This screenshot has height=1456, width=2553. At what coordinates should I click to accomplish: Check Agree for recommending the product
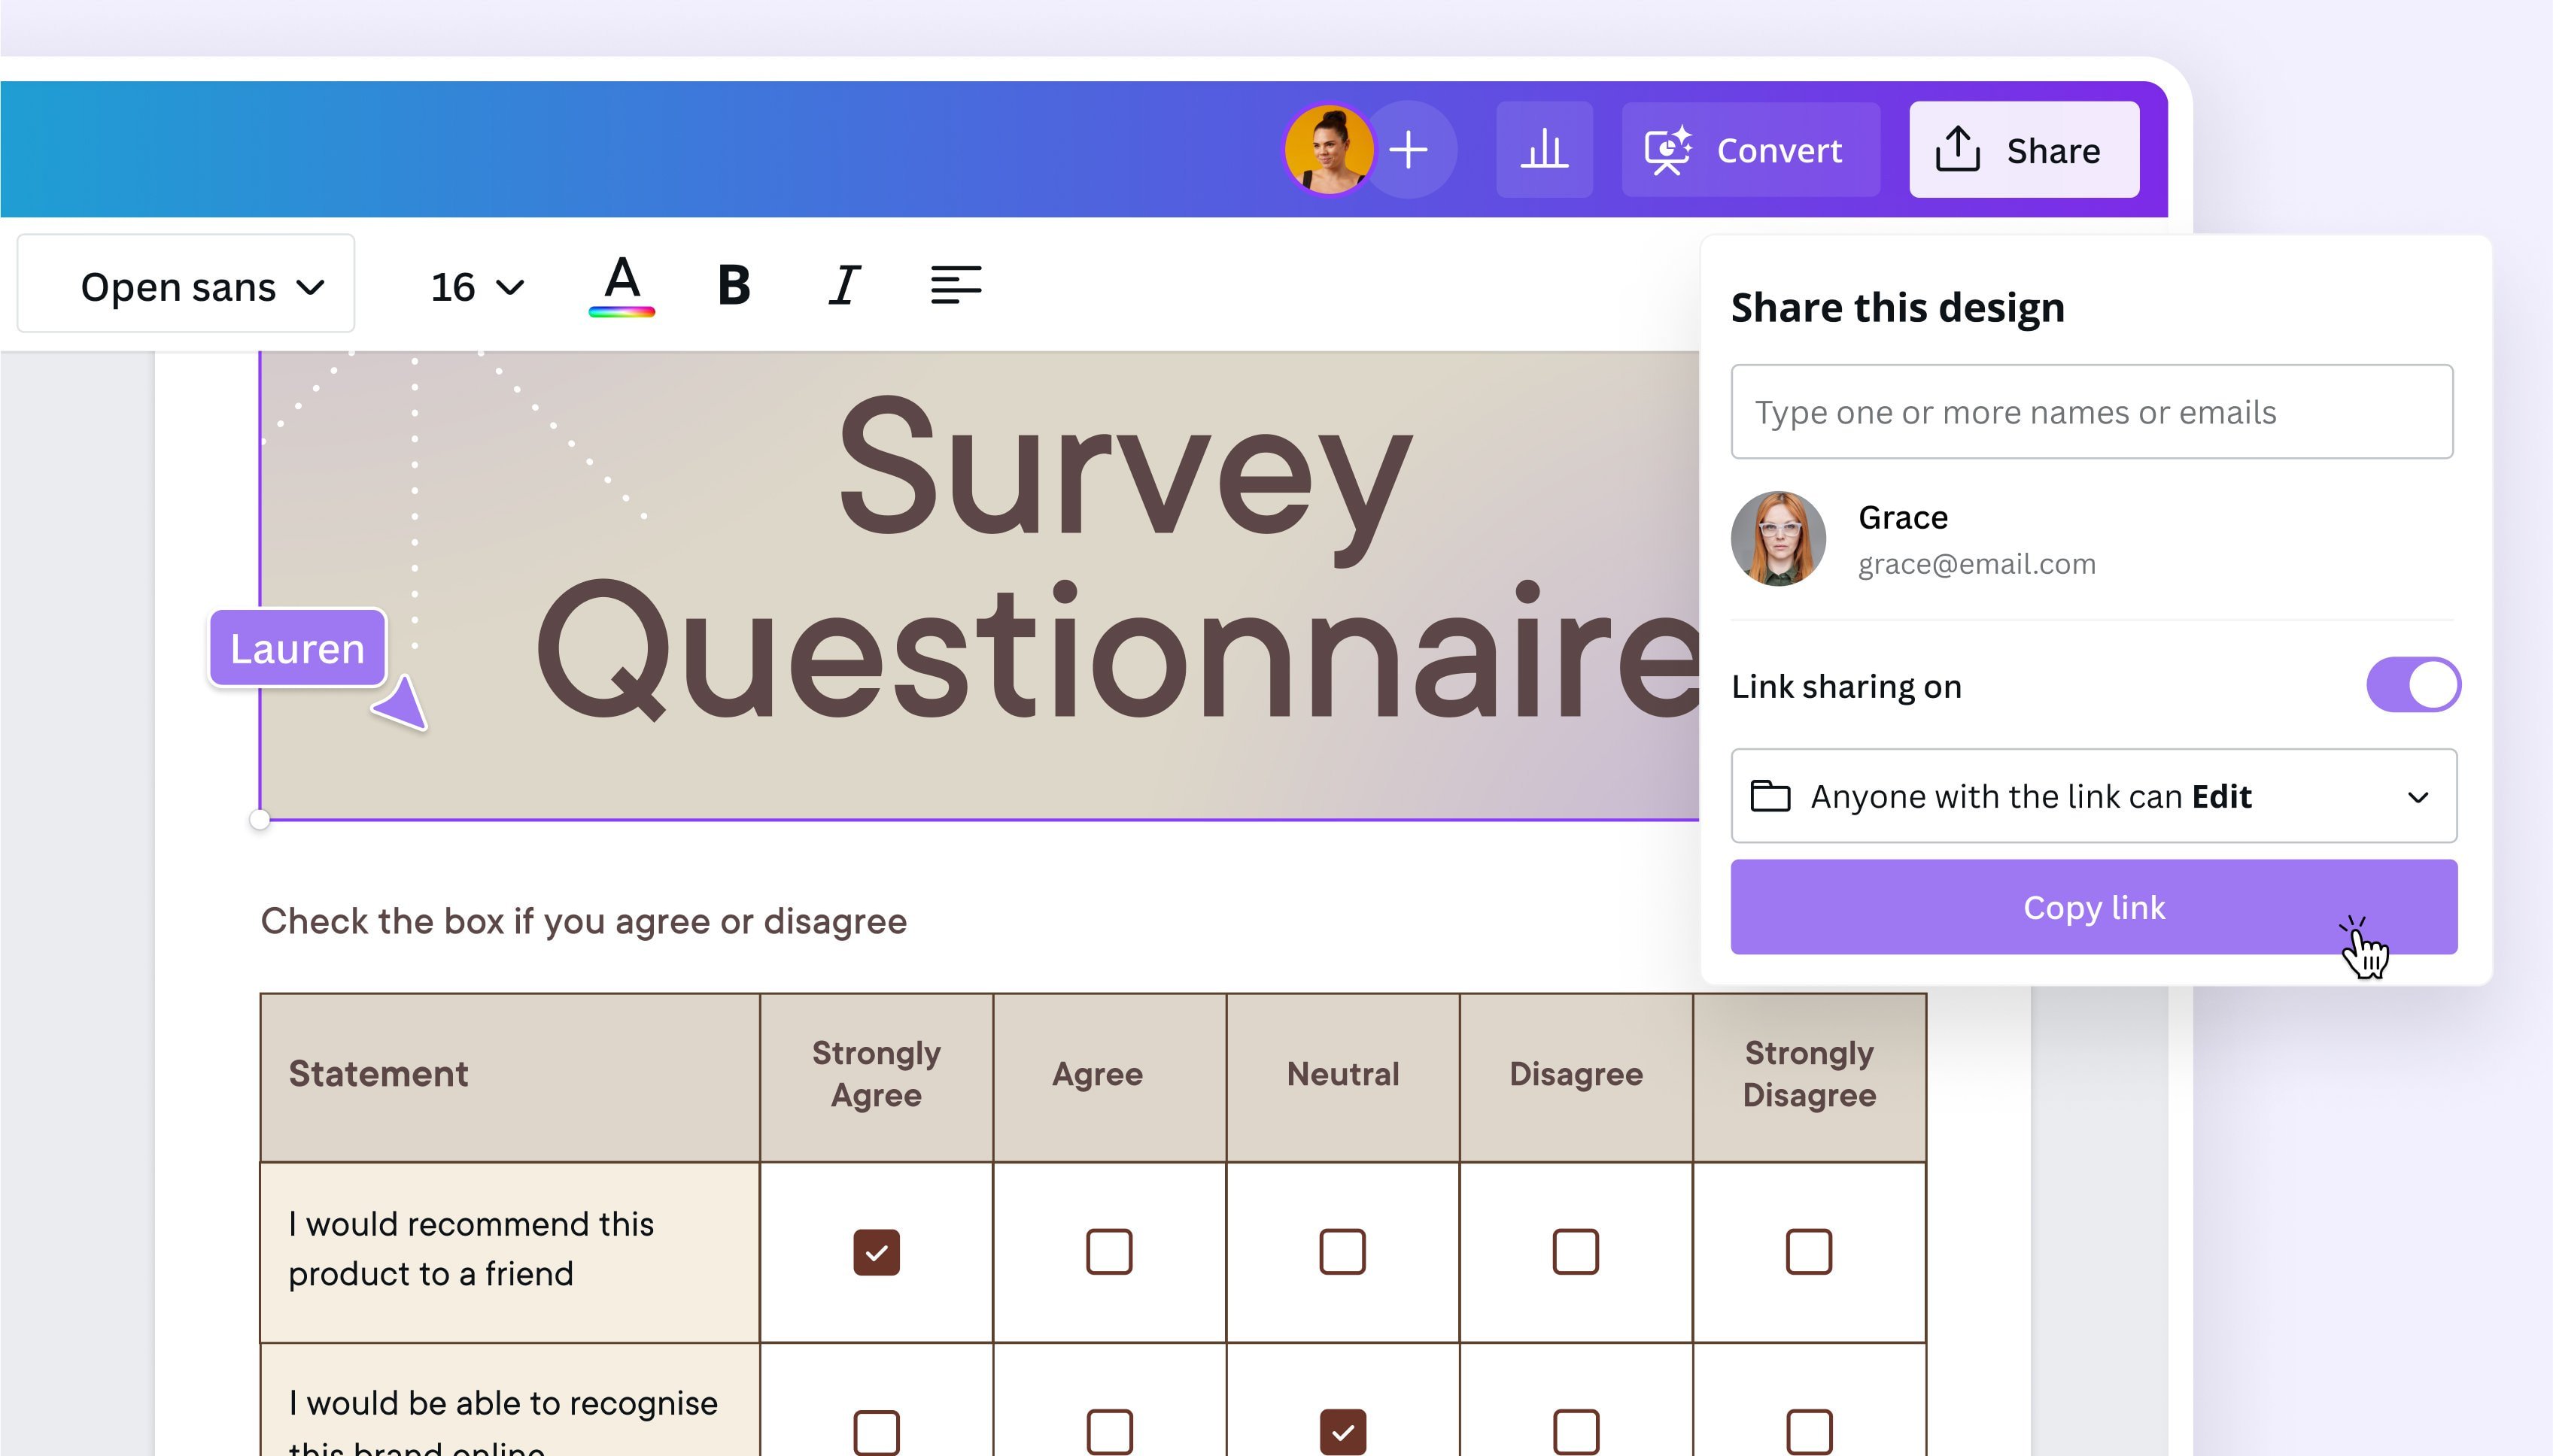coord(1108,1252)
